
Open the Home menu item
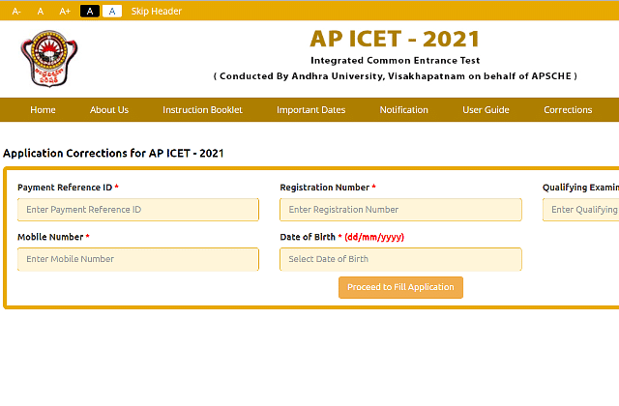pos(43,109)
